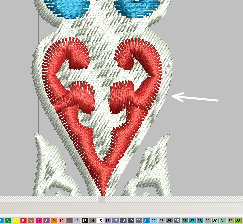Choose slate color swatch number 20
This screenshot has height=224, width=243.
(x=139, y=221)
